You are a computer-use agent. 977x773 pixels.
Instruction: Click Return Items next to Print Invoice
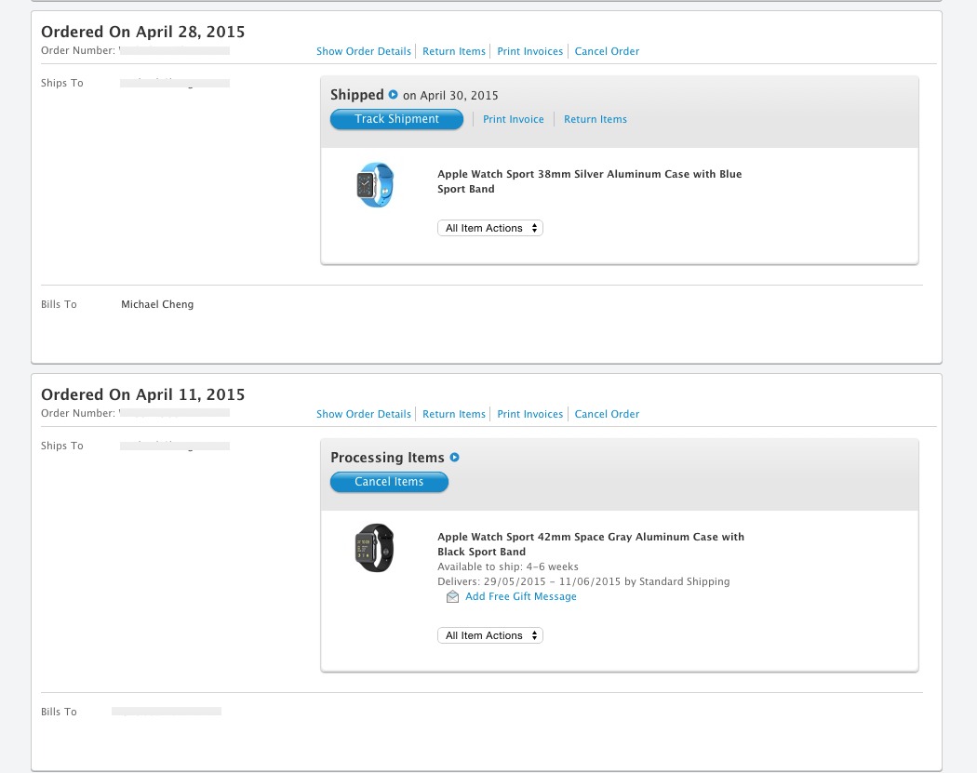coord(596,119)
